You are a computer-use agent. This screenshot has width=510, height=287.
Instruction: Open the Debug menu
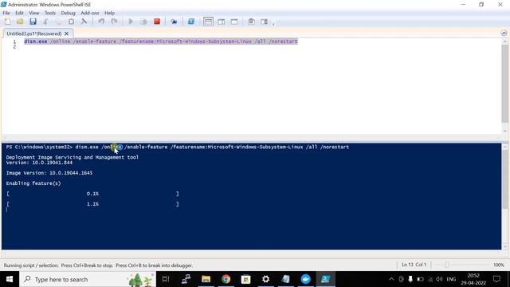click(68, 13)
